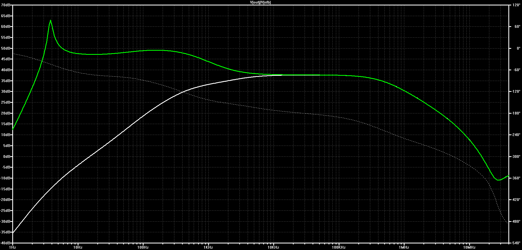Click the -480° phase axis label
Viewport: 522px width, 250px height.
(x=516, y=221)
